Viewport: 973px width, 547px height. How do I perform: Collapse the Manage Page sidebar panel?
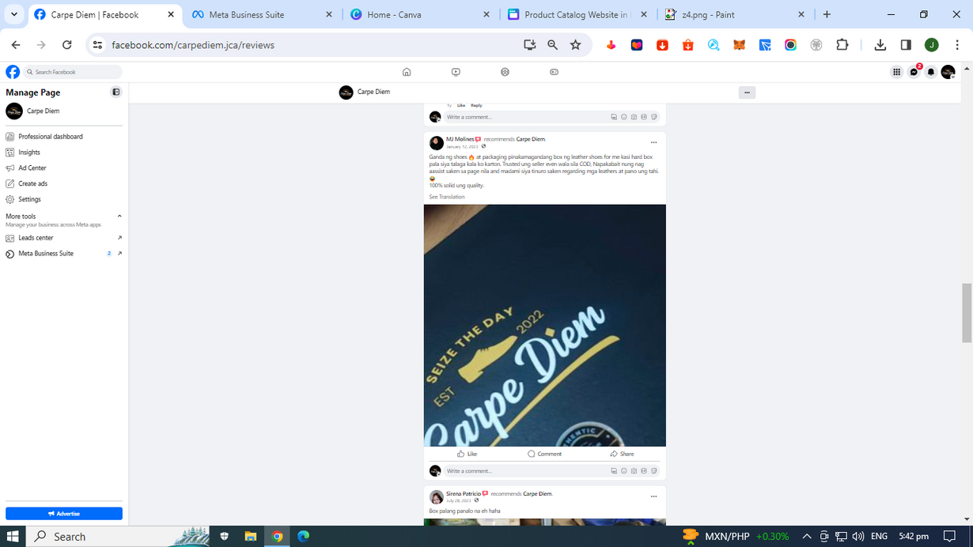coord(116,92)
